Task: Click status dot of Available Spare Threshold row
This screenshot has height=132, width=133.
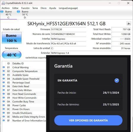Action: click(4, 79)
